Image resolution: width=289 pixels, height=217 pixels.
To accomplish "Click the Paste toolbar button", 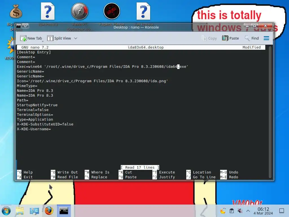I will point(230,38).
